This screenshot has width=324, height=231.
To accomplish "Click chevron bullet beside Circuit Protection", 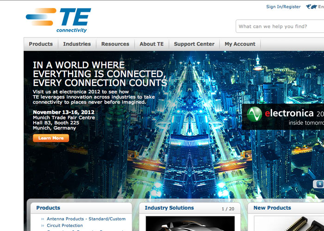I will click(43, 226).
